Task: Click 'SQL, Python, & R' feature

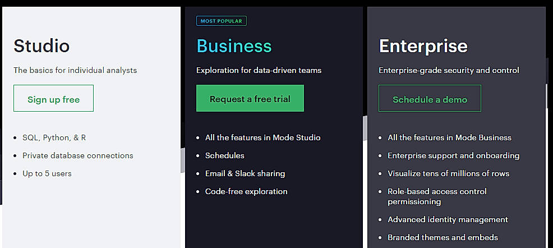Action: [54, 137]
